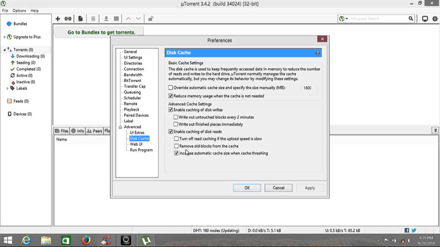Image resolution: width=440 pixels, height=247 pixels.
Task: Collapse the Advanced tree node
Action: tap(120, 127)
